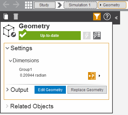Click the Replace Geometry button

point(87,90)
